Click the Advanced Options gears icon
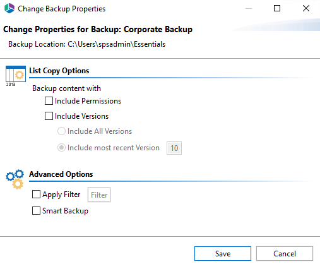The height and width of the screenshot is (269, 320). tap(15, 179)
